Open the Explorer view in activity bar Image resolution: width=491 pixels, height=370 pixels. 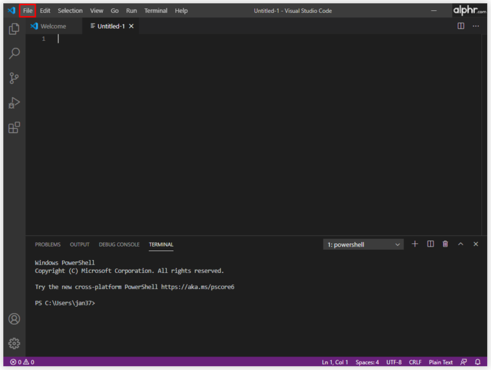coord(14,29)
